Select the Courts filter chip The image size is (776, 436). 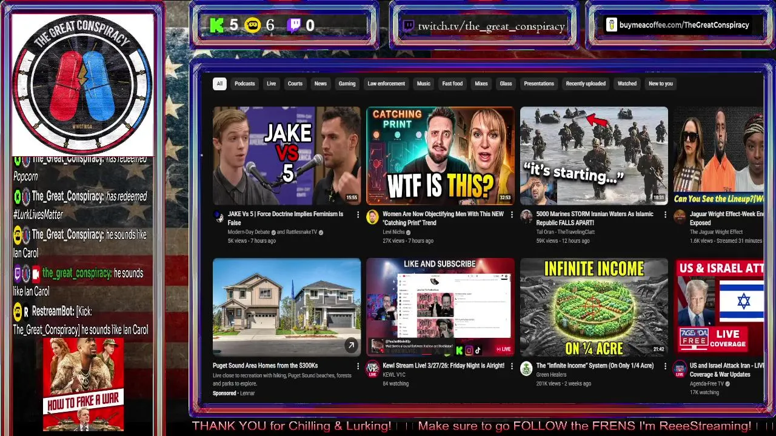point(295,84)
